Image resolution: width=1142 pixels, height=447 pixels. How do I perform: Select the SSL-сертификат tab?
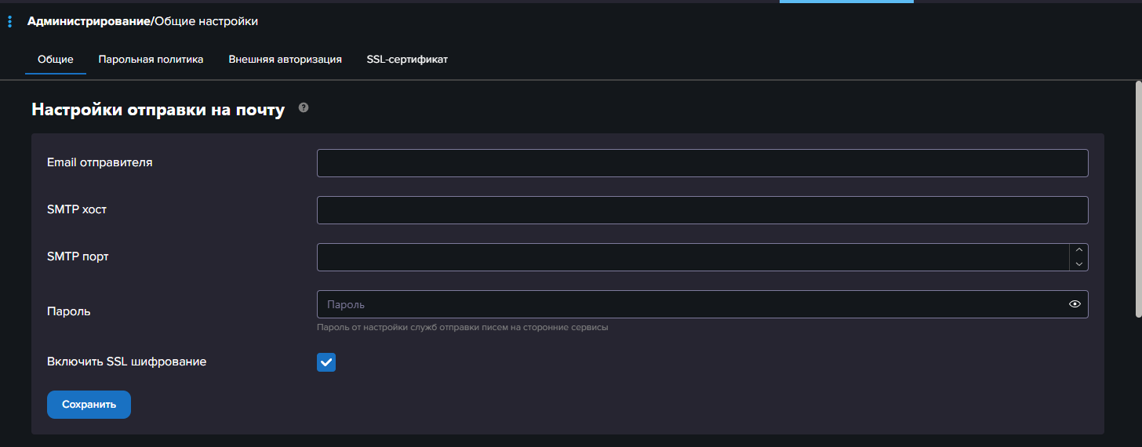coord(407,60)
